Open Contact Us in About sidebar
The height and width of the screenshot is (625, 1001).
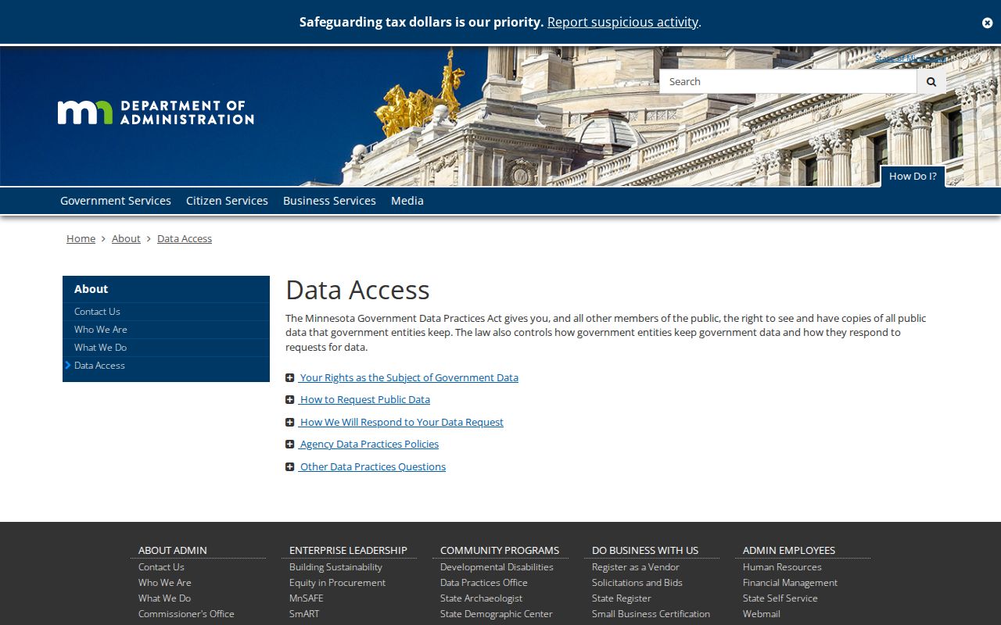[166, 312]
